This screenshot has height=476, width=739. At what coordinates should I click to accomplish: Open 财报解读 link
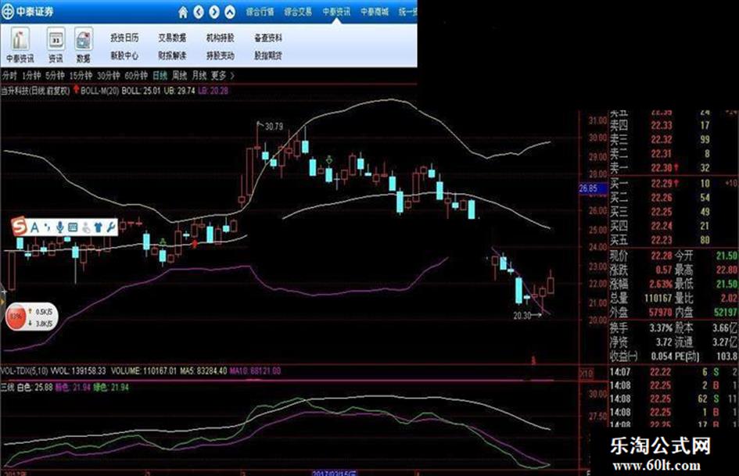click(172, 55)
